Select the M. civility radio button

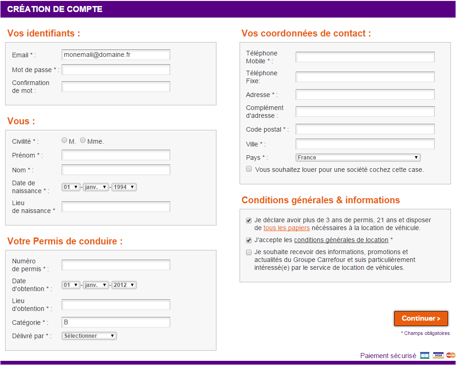coord(64,140)
